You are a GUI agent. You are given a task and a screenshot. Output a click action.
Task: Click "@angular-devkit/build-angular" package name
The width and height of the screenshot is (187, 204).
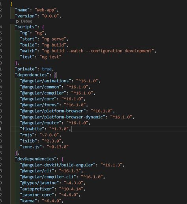(58, 165)
